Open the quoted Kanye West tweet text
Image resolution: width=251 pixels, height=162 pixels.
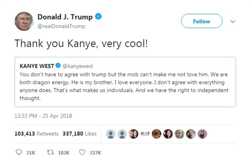click(x=124, y=86)
